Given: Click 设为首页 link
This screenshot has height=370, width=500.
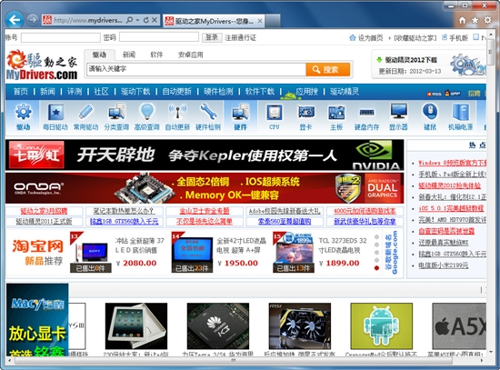Looking at the screenshot, I should click(370, 38).
